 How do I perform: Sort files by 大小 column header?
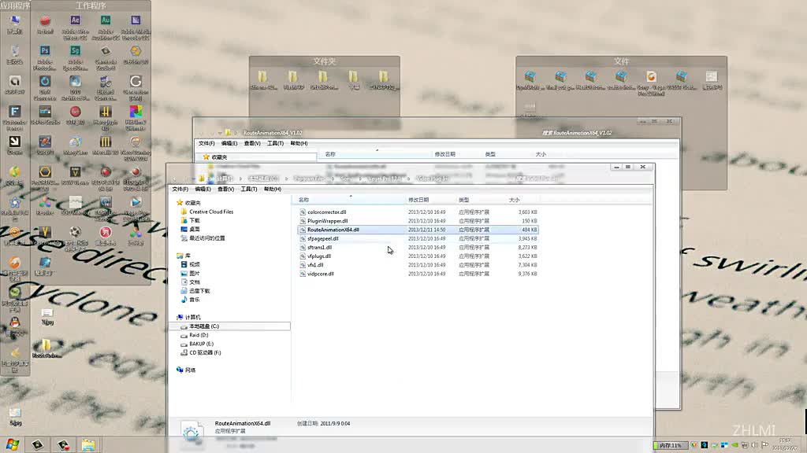pyautogui.click(x=514, y=201)
